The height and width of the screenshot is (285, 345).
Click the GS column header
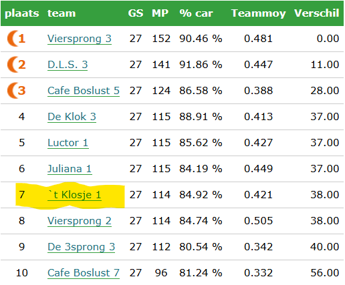(x=136, y=13)
